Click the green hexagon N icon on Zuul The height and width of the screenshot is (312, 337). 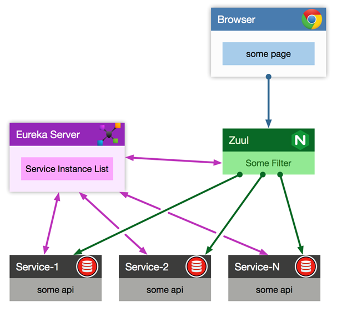[300, 140]
